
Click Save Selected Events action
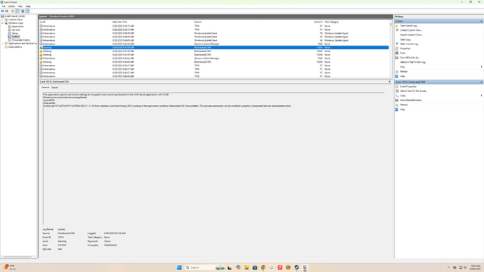click(x=411, y=100)
